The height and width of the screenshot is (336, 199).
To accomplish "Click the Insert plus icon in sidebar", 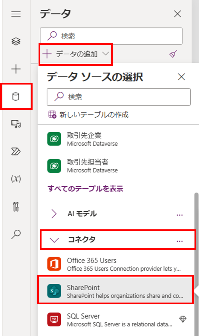I will point(16,69).
